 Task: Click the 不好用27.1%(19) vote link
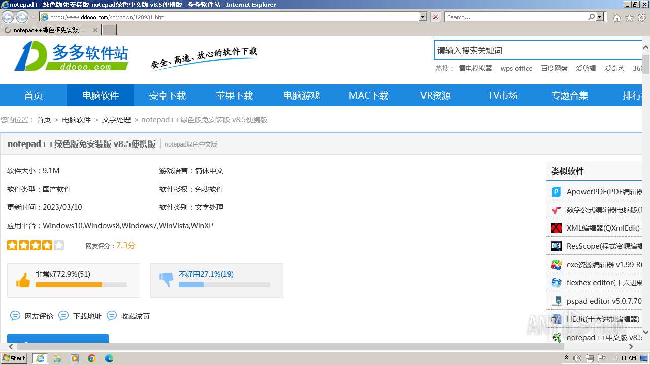click(206, 274)
